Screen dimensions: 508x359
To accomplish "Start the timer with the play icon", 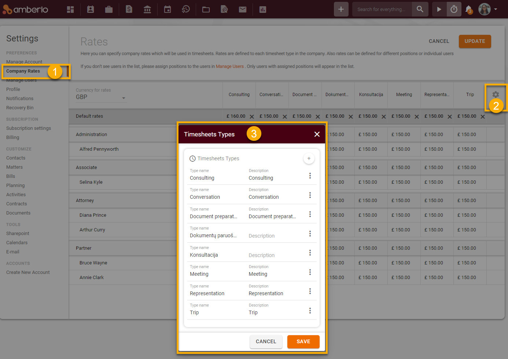I will pos(439,9).
